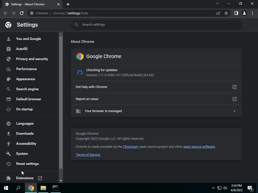This screenshot has height=193, width=258.
Task: Click the browser back arrow
Action: (6, 13)
